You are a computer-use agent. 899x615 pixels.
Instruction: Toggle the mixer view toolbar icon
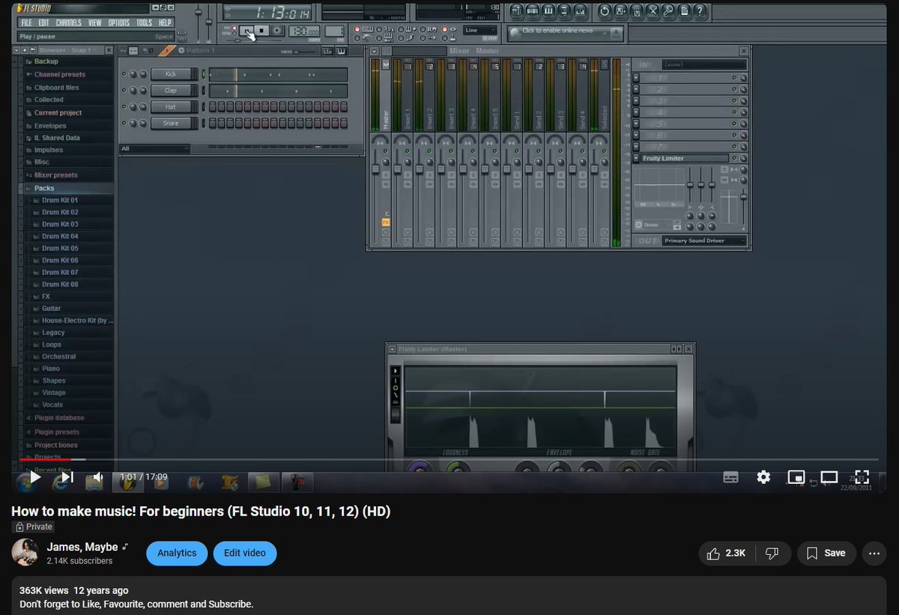(579, 10)
